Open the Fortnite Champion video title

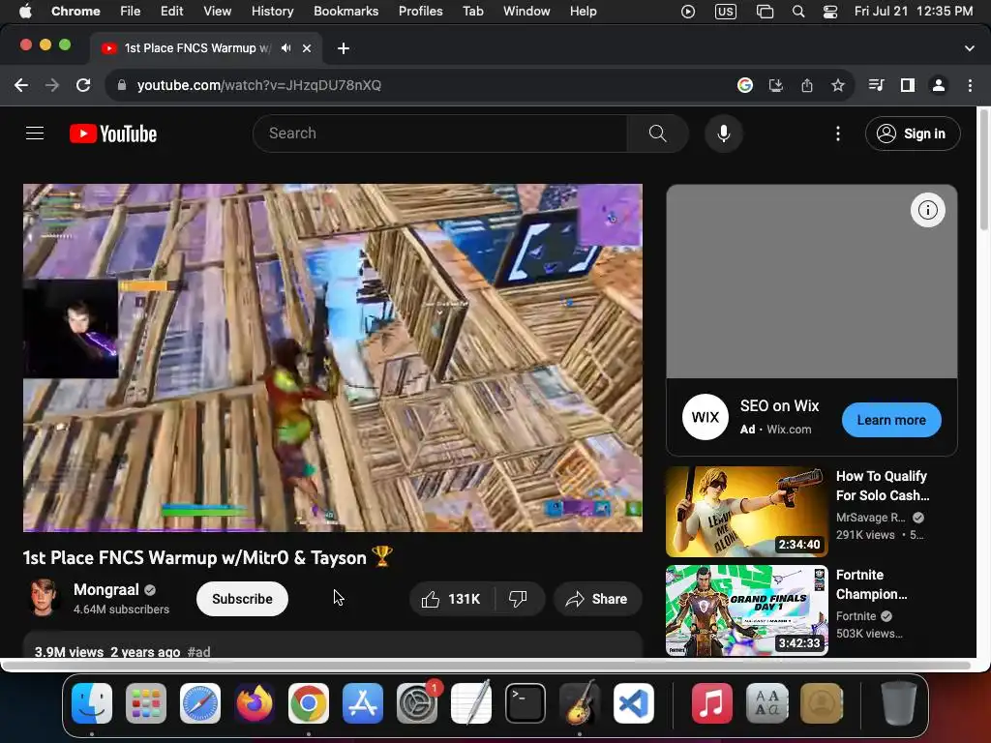(872, 584)
